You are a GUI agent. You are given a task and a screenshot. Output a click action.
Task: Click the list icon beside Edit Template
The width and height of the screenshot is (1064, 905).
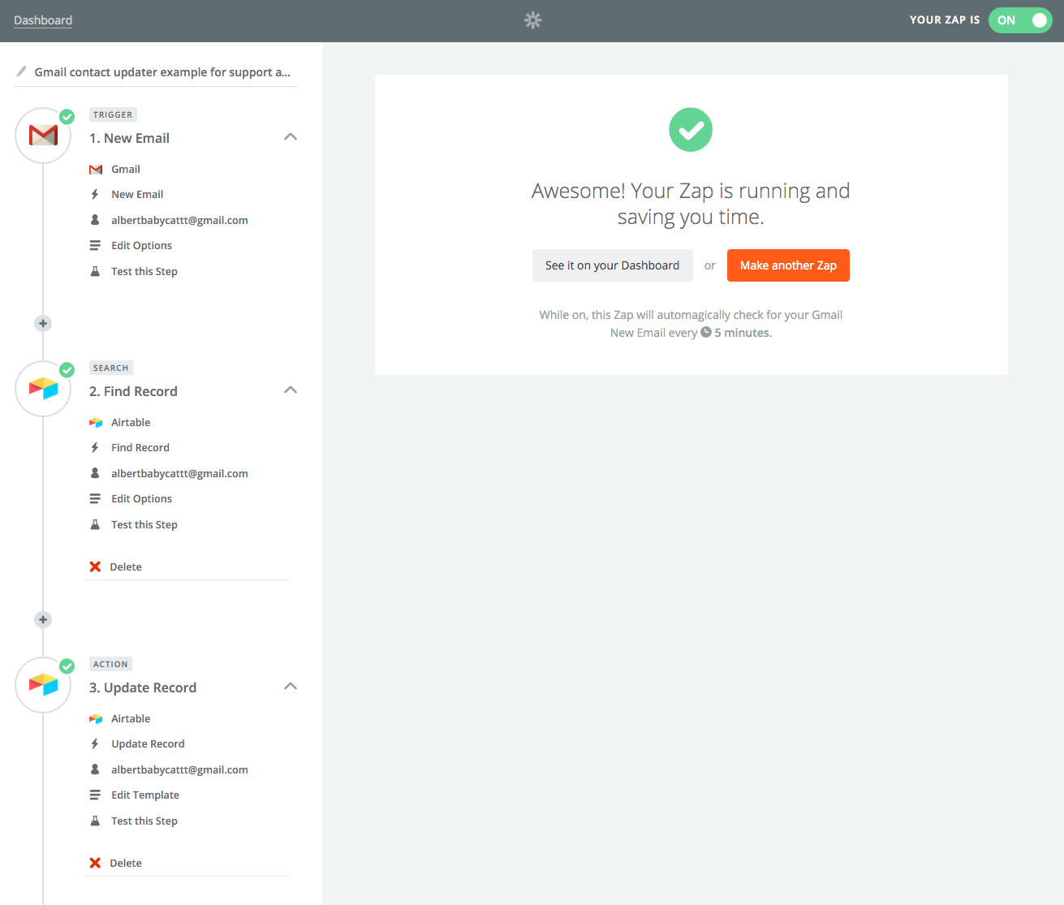(x=95, y=795)
